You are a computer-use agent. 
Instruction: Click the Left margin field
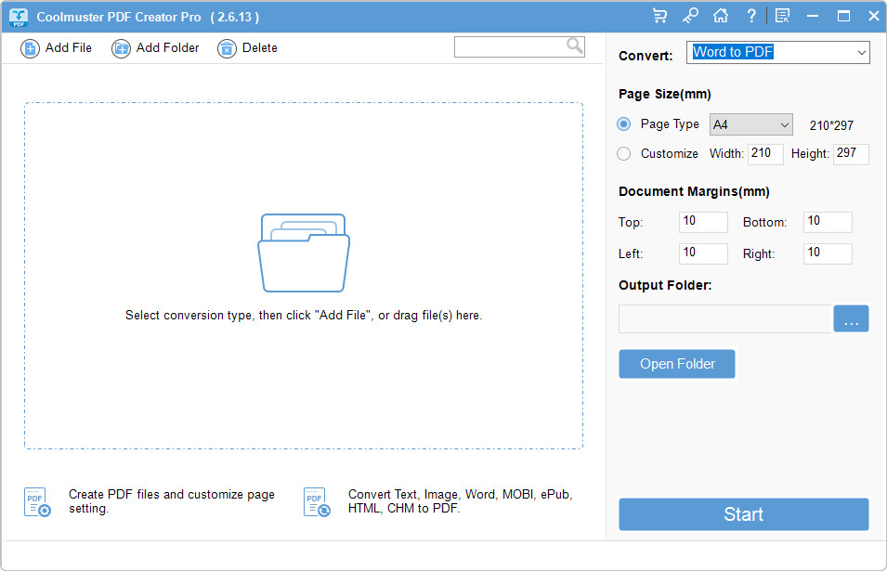703,253
